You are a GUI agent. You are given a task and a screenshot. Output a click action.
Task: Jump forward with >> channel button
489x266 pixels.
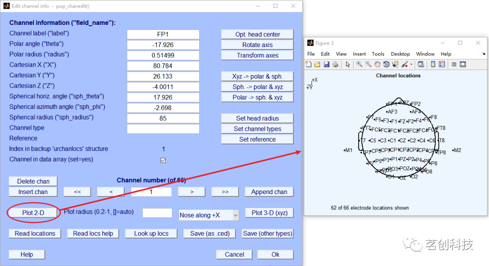(x=225, y=192)
